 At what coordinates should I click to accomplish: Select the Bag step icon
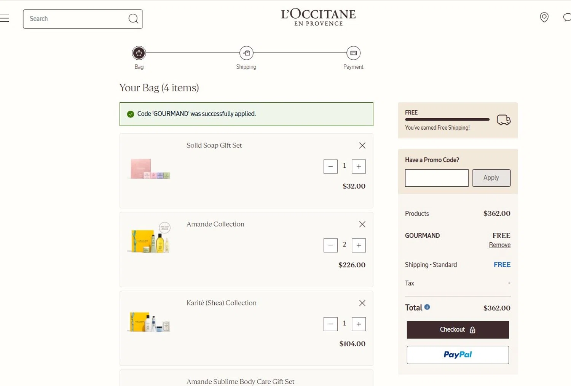coord(139,53)
